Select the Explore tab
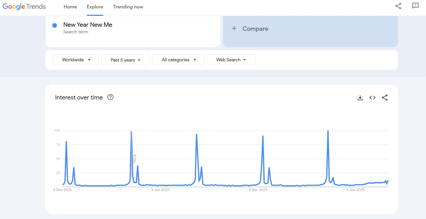The width and height of the screenshot is (426, 219). tap(95, 7)
